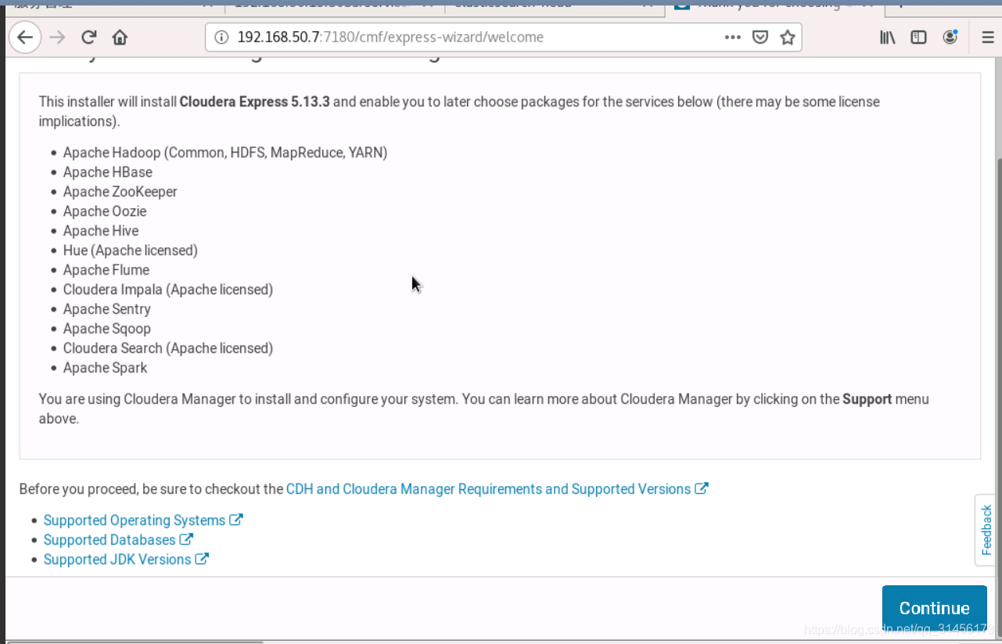Show site information icon in address bar
The image size is (1002, 644).
tap(221, 37)
